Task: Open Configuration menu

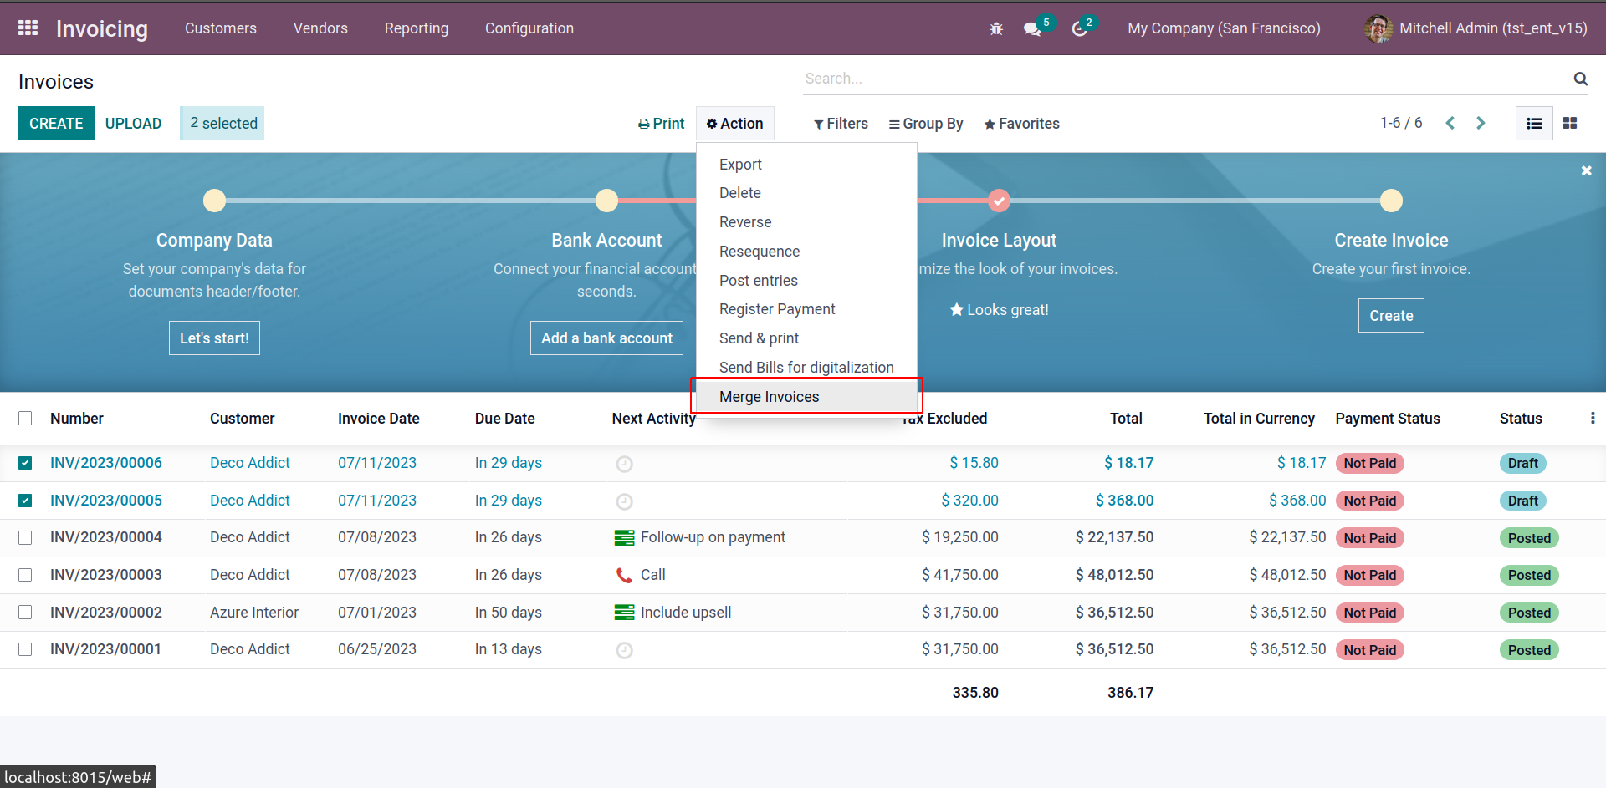Action: [x=529, y=28]
